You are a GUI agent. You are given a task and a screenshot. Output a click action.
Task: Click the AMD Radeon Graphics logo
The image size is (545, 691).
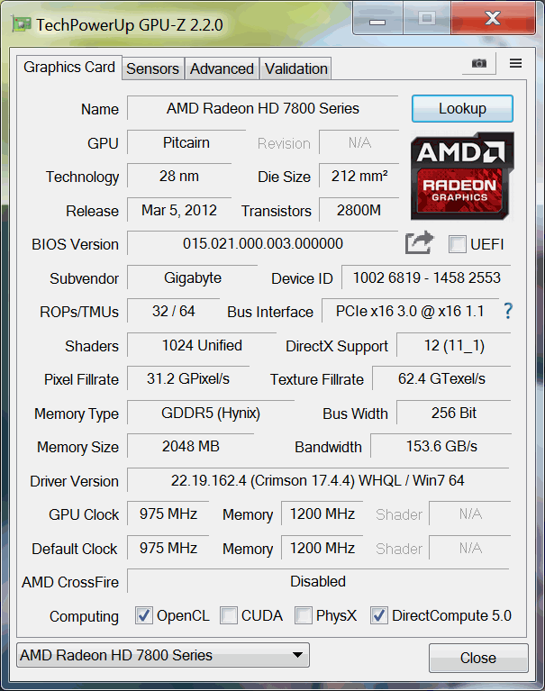click(x=462, y=177)
